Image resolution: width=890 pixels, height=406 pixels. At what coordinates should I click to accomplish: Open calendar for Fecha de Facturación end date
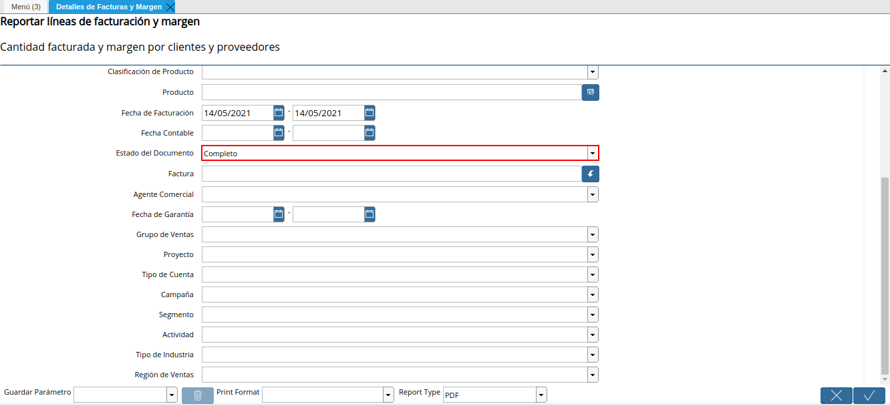[369, 113]
